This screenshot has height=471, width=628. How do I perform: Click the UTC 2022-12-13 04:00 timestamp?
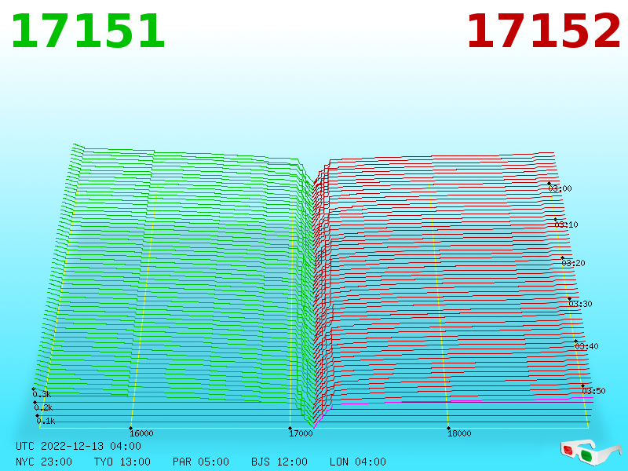coord(78,446)
